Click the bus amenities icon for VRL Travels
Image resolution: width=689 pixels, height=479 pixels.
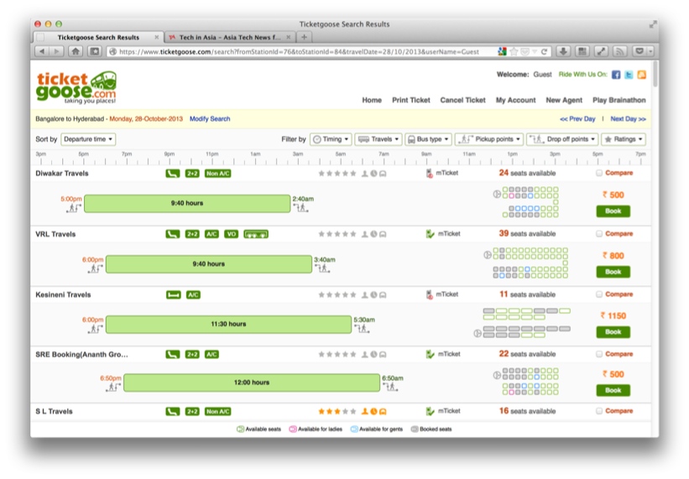coord(256,234)
